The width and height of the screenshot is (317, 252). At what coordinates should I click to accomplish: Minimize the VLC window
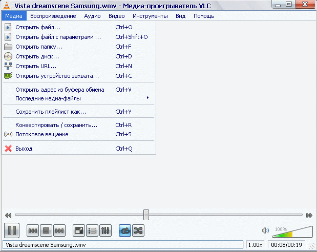point(278,5)
